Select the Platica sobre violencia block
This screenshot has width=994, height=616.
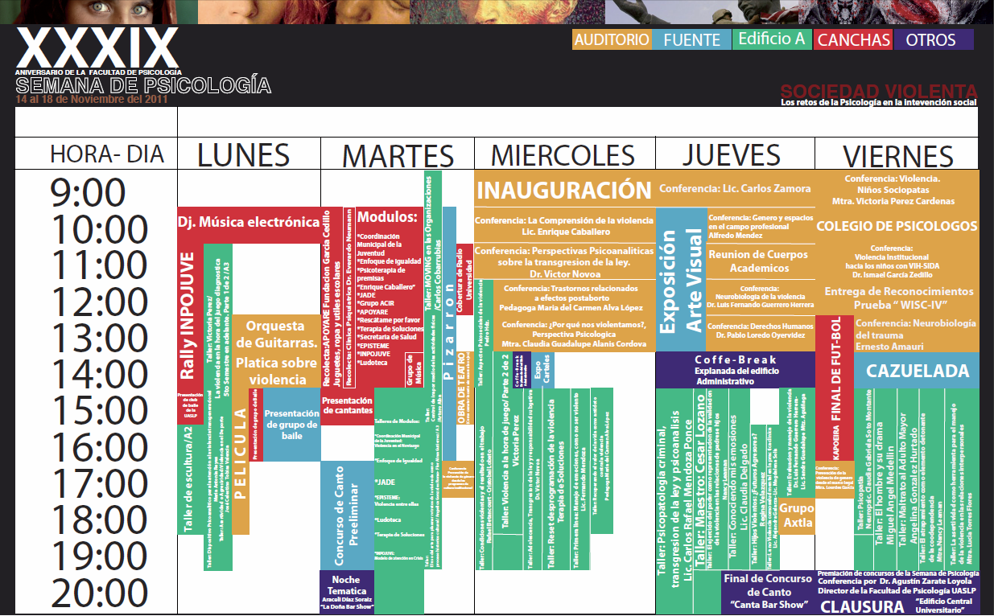pos(276,371)
